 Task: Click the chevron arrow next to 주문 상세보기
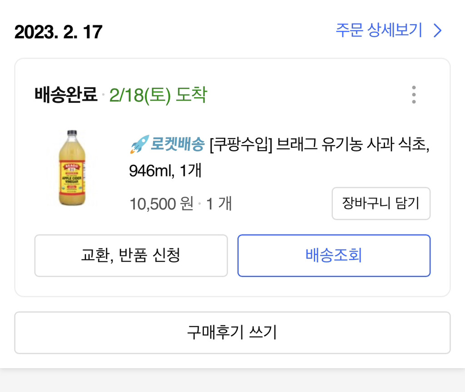click(x=437, y=31)
